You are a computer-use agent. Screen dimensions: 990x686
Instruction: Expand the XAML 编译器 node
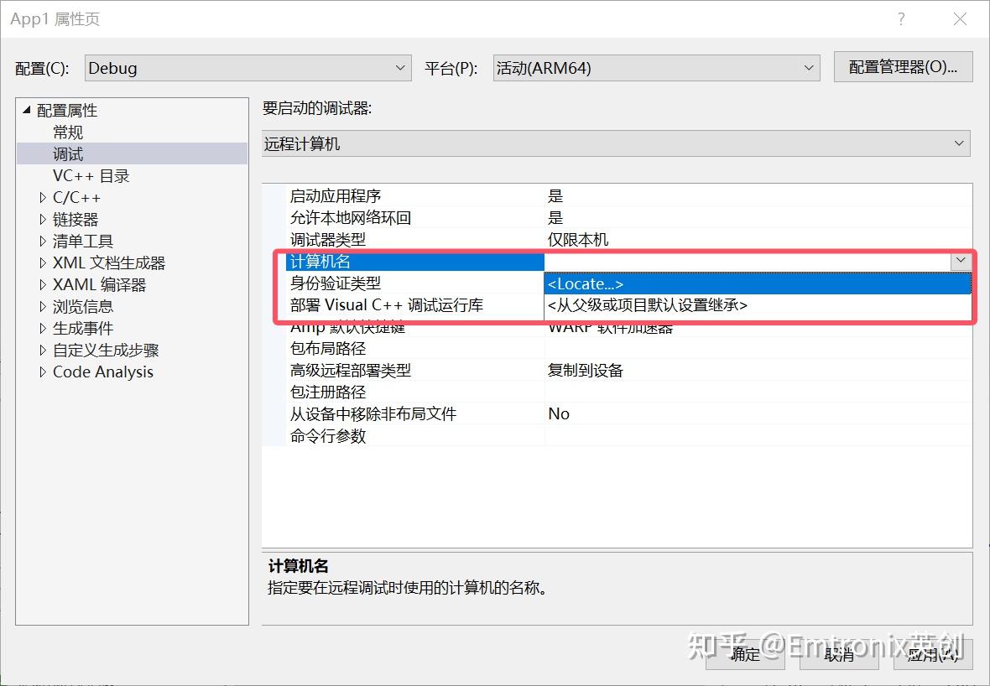44,284
